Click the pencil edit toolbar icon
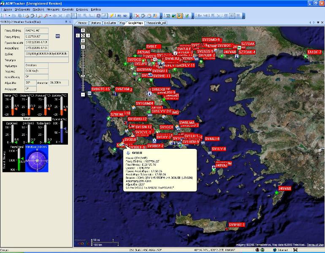Screen dimensions: 325x253 [x=105, y=16]
